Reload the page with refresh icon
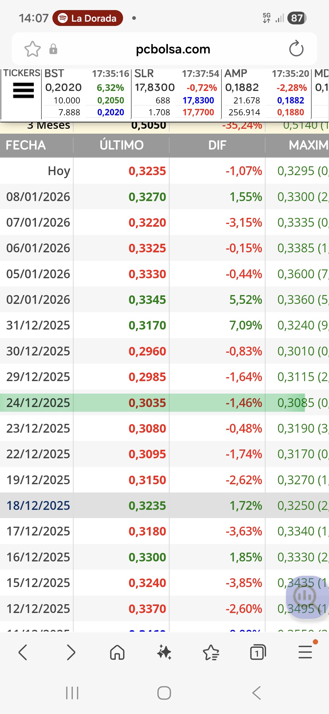 296,49
